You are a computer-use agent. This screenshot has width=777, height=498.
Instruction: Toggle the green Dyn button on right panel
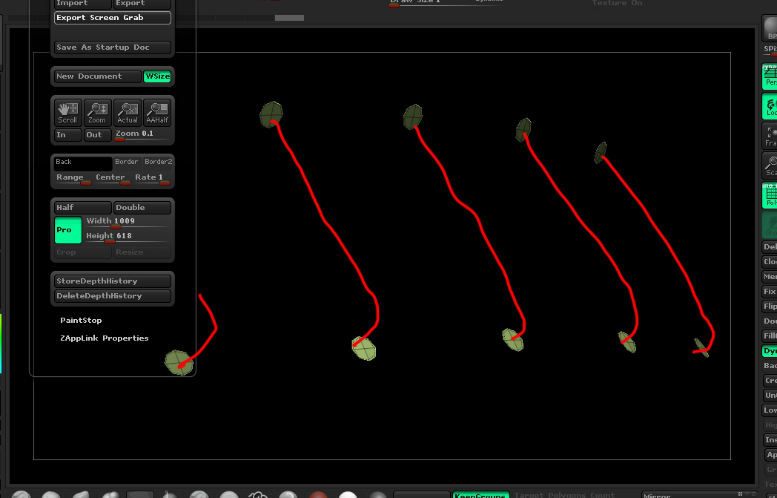770,351
